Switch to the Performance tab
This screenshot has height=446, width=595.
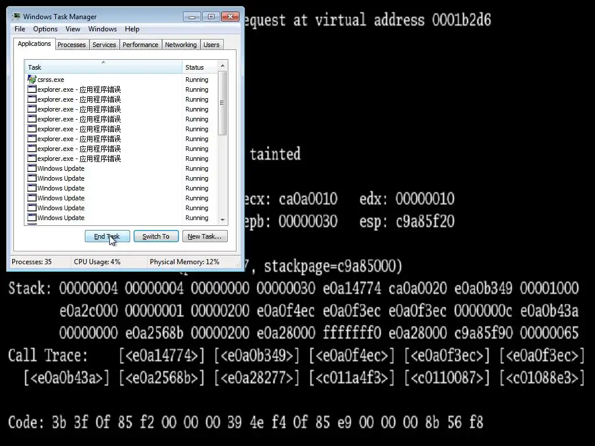pyautogui.click(x=141, y=45)
